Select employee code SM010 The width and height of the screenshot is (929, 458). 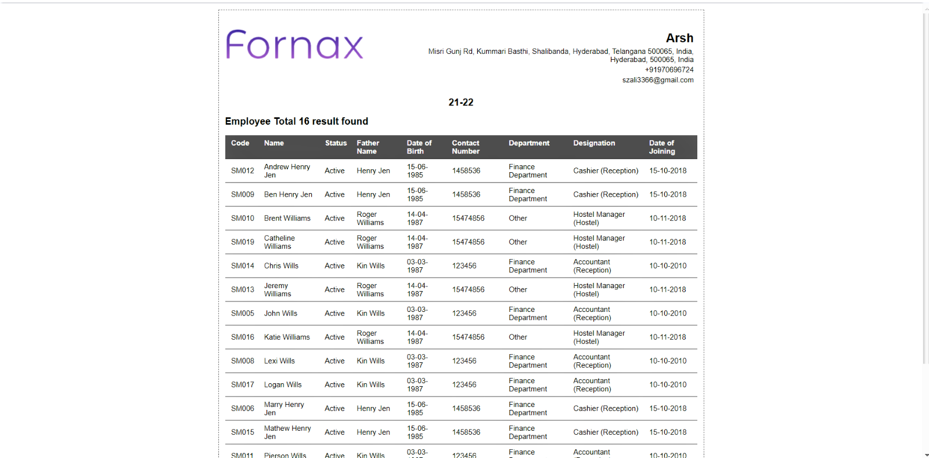tap(243, 219)
